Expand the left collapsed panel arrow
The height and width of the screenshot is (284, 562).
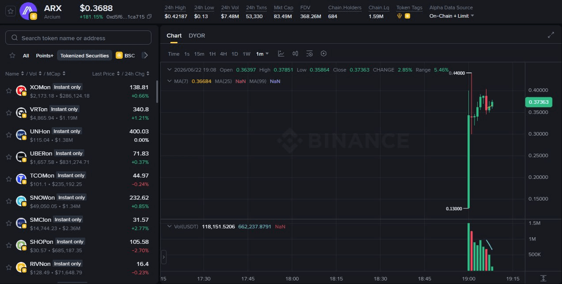pyautogui.click(x=164, y=257)
